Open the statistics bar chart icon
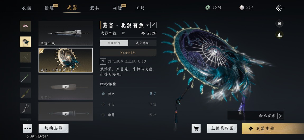 point(279,35)
